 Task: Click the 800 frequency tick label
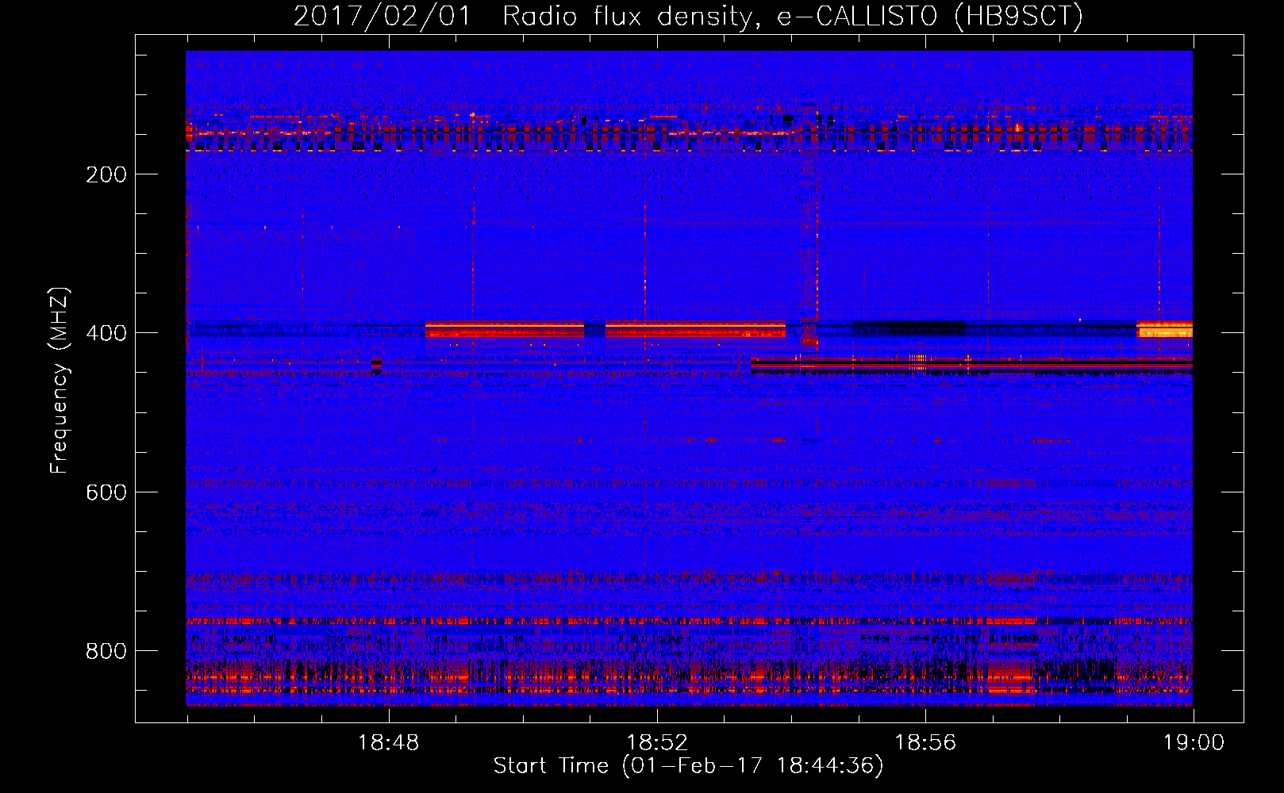(106, 651)
